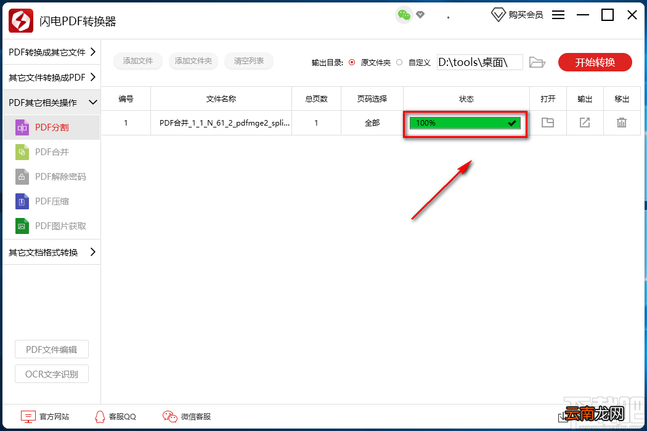
Task: Click 添加文件夹 button
Action: 193,60
